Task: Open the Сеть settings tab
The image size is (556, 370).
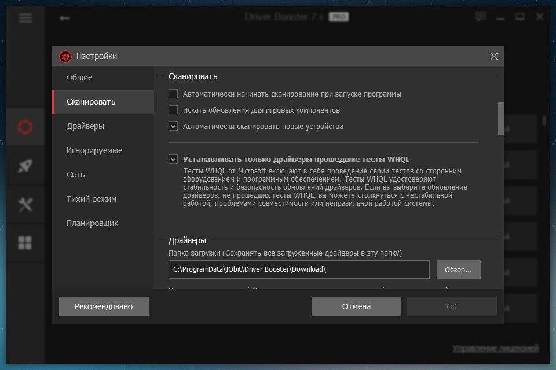Action: click(x=104, y=175)
